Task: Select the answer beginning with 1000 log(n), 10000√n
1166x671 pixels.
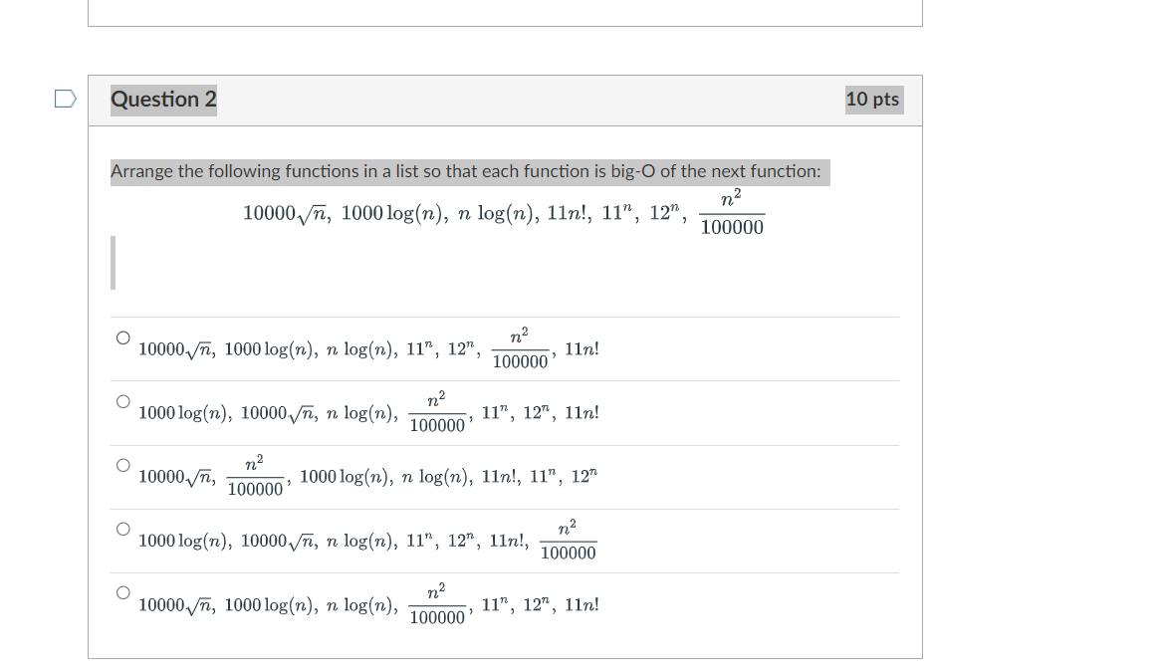Action: click(x=122, y=400)
